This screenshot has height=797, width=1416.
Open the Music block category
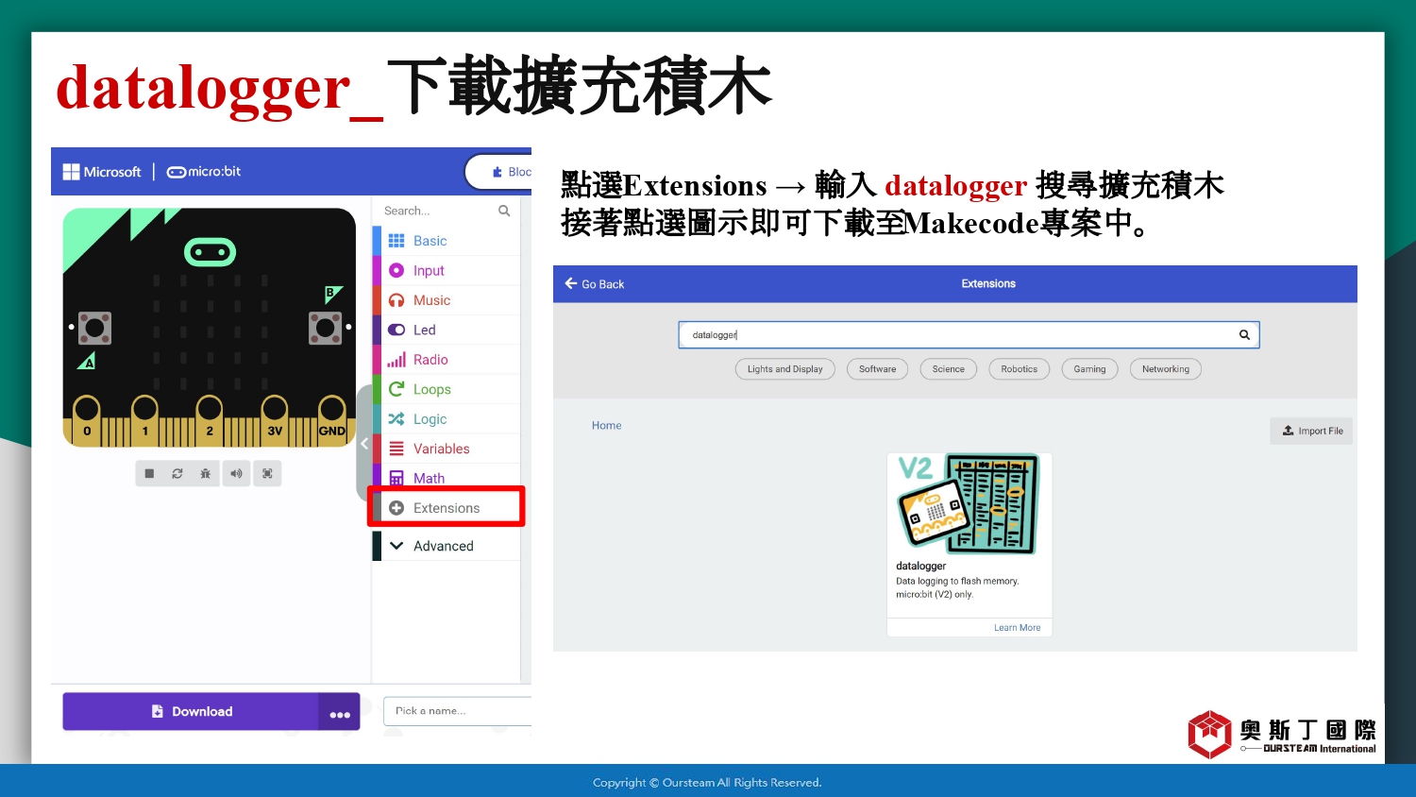coord(447,300)
